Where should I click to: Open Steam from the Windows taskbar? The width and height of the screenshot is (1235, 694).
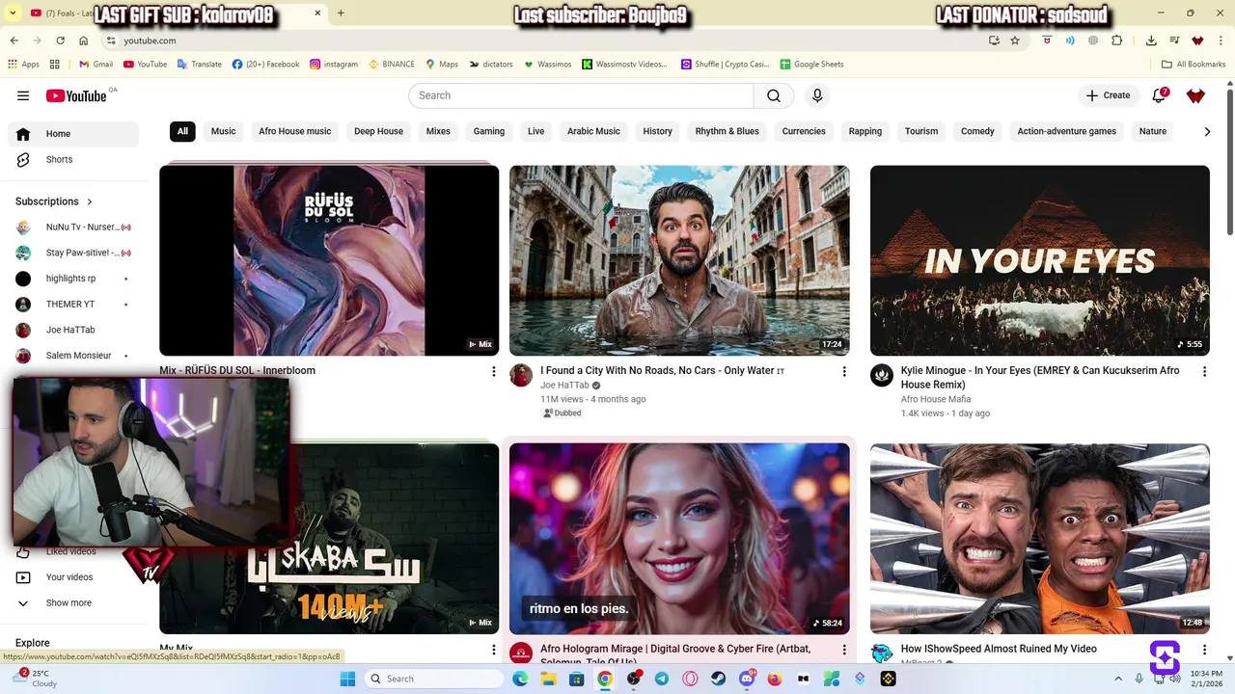(x=719, y=679)
